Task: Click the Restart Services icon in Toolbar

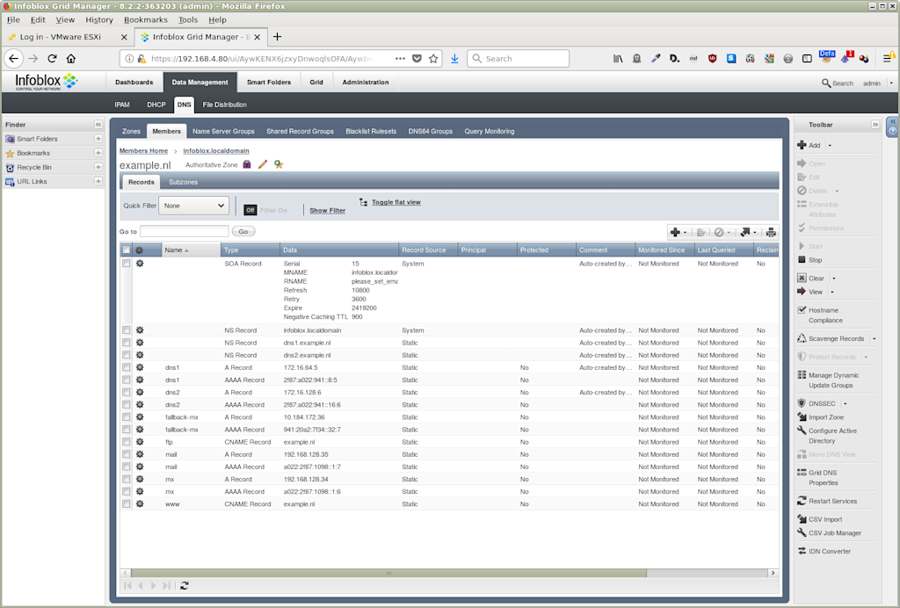Action: coord(802,501)
